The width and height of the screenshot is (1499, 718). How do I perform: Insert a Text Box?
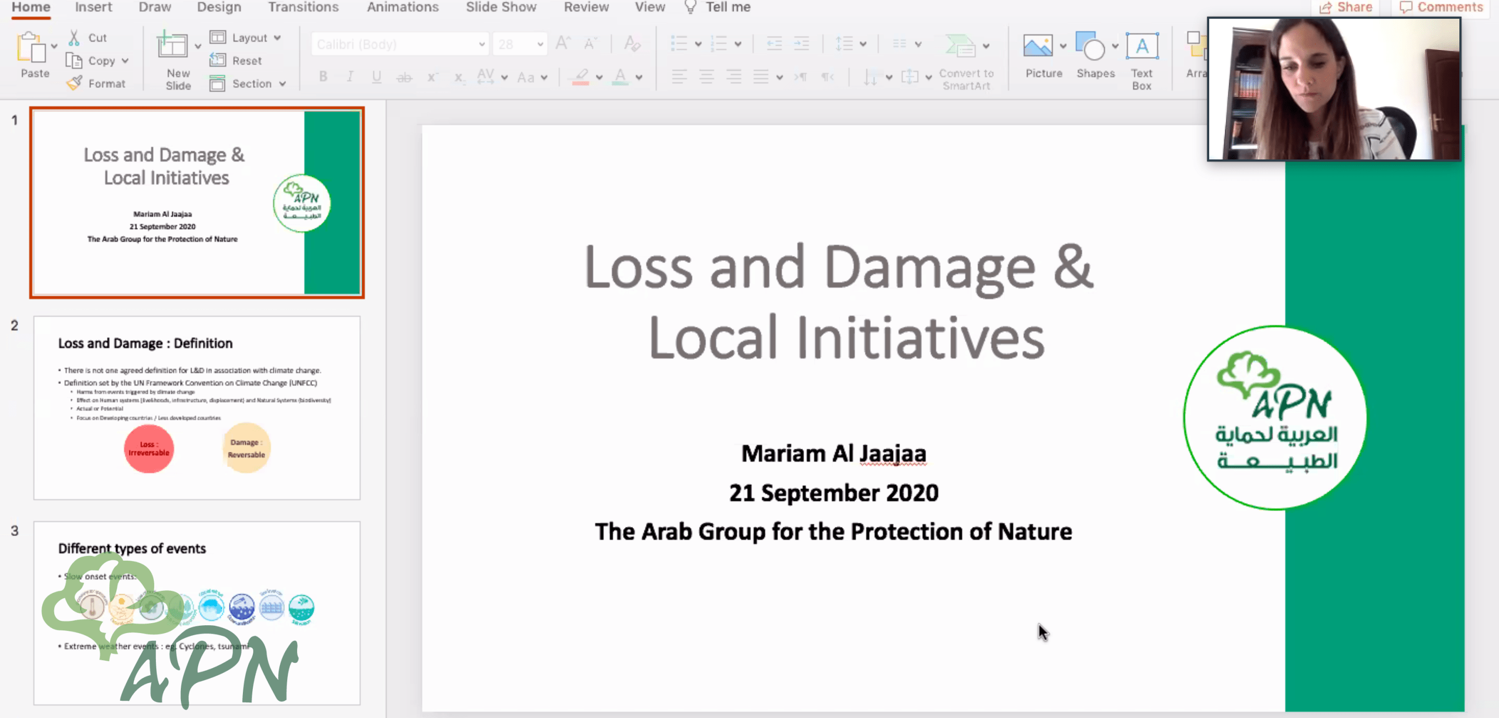pyautogui.click(x=1141, y=61)
